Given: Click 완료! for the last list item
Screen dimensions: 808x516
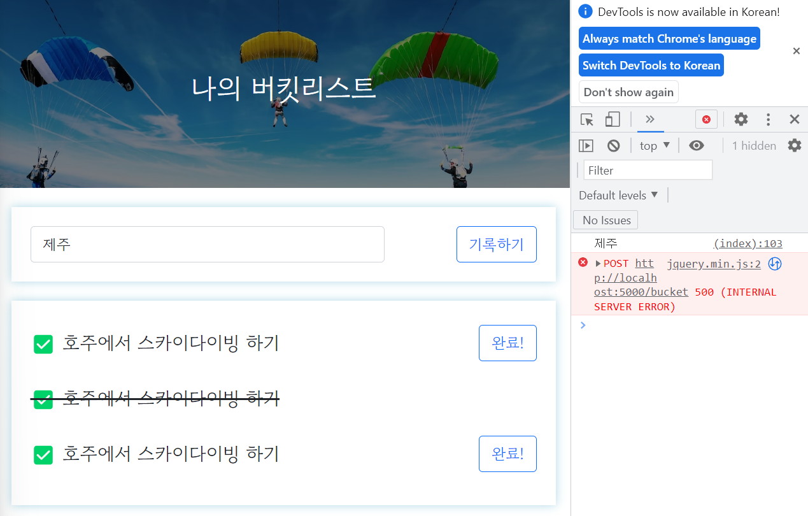Looking at the screenshot, I should click(507, 454).
